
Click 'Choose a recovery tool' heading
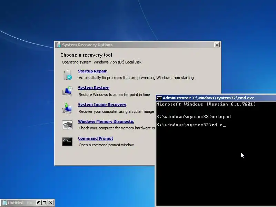86,55
